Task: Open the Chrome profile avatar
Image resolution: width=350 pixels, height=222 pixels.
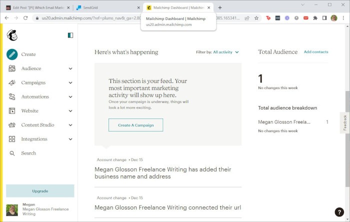Action: (x=334, y=18)
